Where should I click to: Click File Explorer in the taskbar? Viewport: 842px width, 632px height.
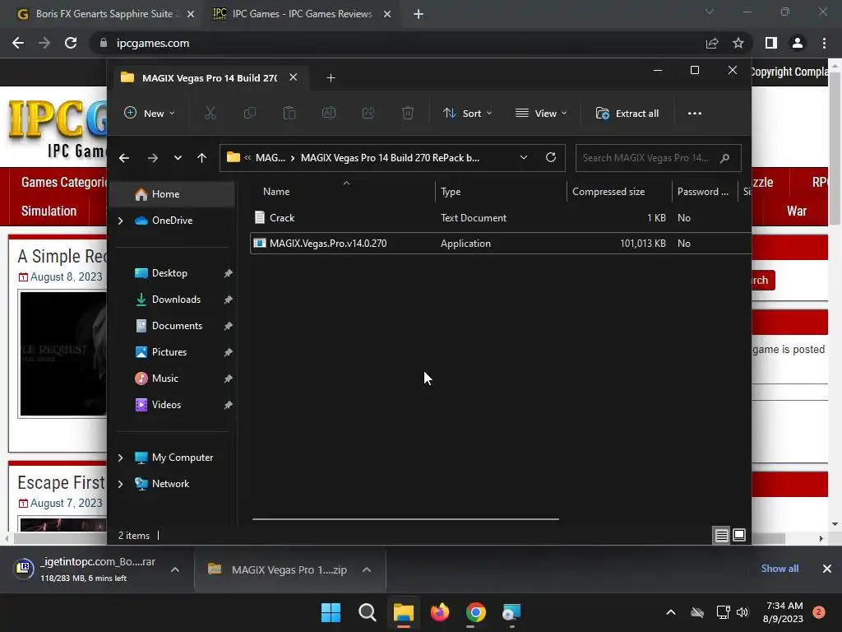[403, 612]
